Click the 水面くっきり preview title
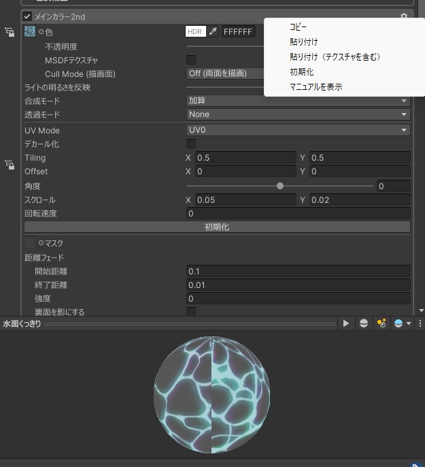Viewport: 425px width, 467px height. pos(22,323)
